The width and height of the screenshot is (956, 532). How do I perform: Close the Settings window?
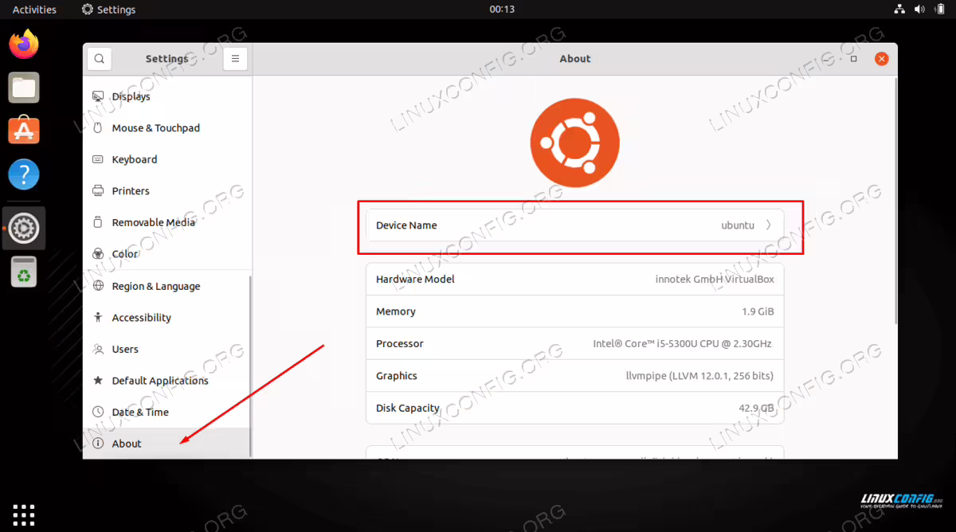(881, 58)
